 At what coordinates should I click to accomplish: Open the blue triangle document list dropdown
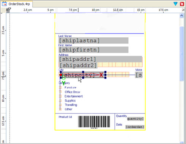point(175,4)
